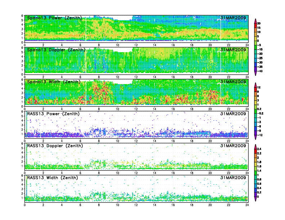The height and width of the screenshot is (220, 285).
Task: Select the 31MAR2009 date in Spano13 Doppler panel
Action: coord(233,50)
